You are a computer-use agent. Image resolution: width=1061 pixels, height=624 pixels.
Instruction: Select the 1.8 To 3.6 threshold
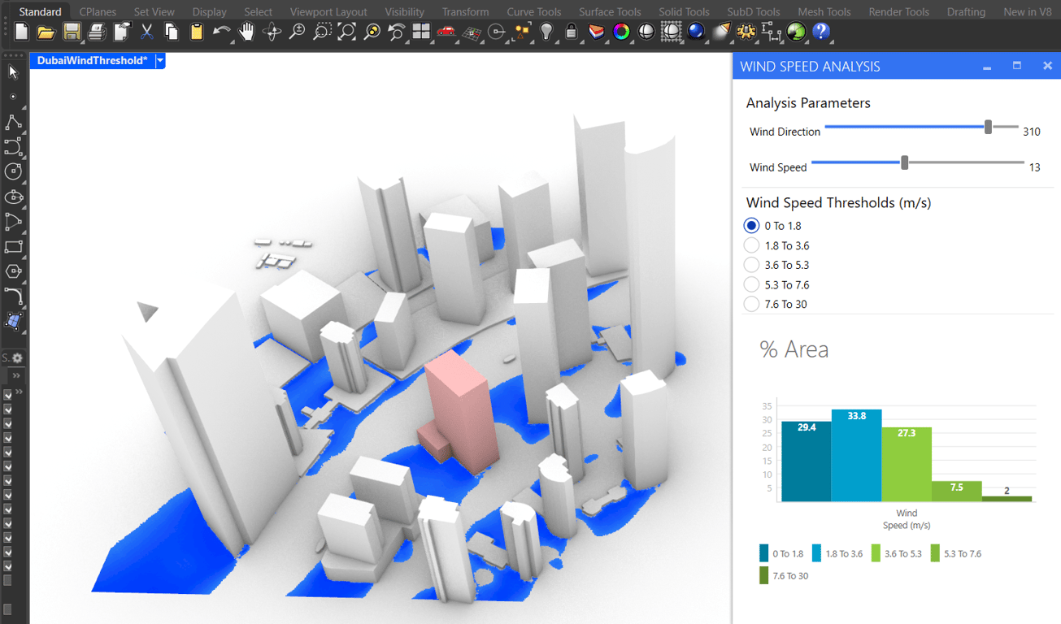coord(751,245)
